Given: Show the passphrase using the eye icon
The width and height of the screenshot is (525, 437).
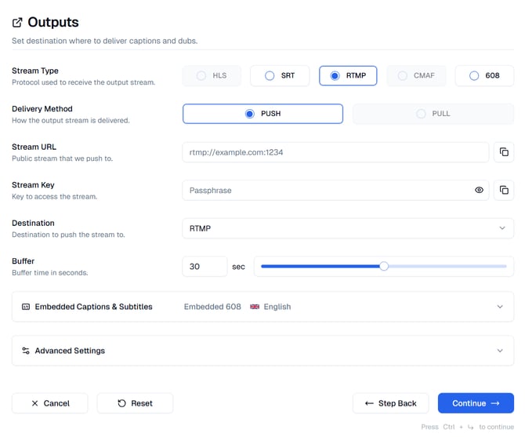Looking at the screenshot, I should point(480,190).
